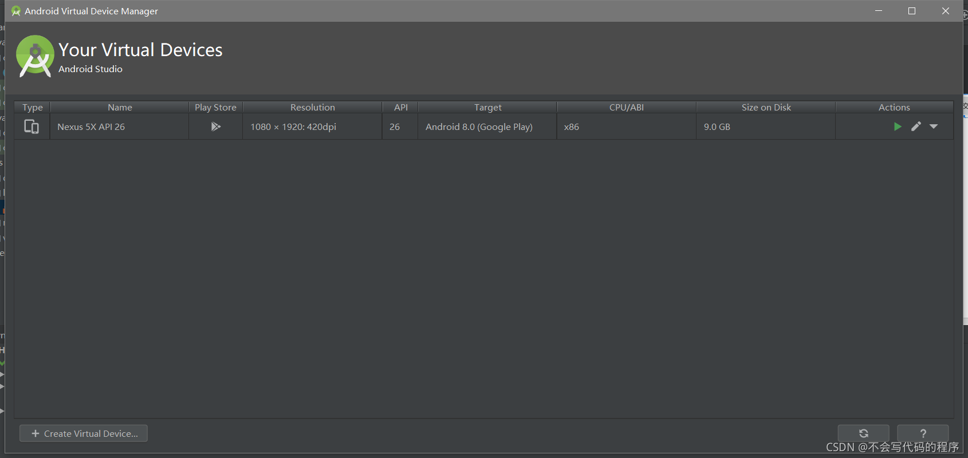Click the Android 8.0 (Google Play) target cell
The image size is (968, 458).
(x=487, y=127)
